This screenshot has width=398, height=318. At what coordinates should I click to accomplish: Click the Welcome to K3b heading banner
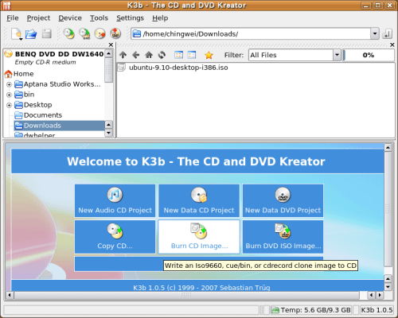coord(197,161)
